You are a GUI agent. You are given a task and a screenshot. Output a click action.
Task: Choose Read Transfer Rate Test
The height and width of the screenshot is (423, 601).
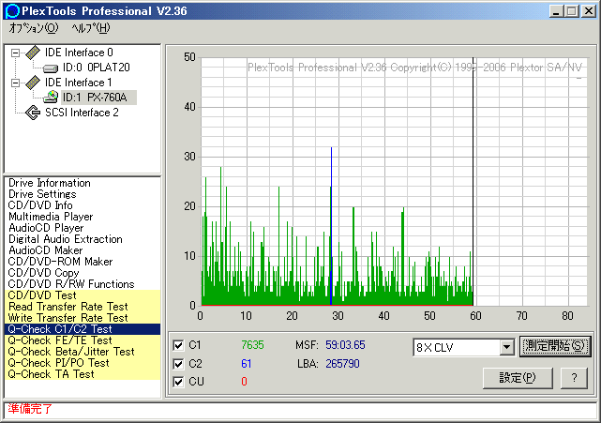point(68,307)
